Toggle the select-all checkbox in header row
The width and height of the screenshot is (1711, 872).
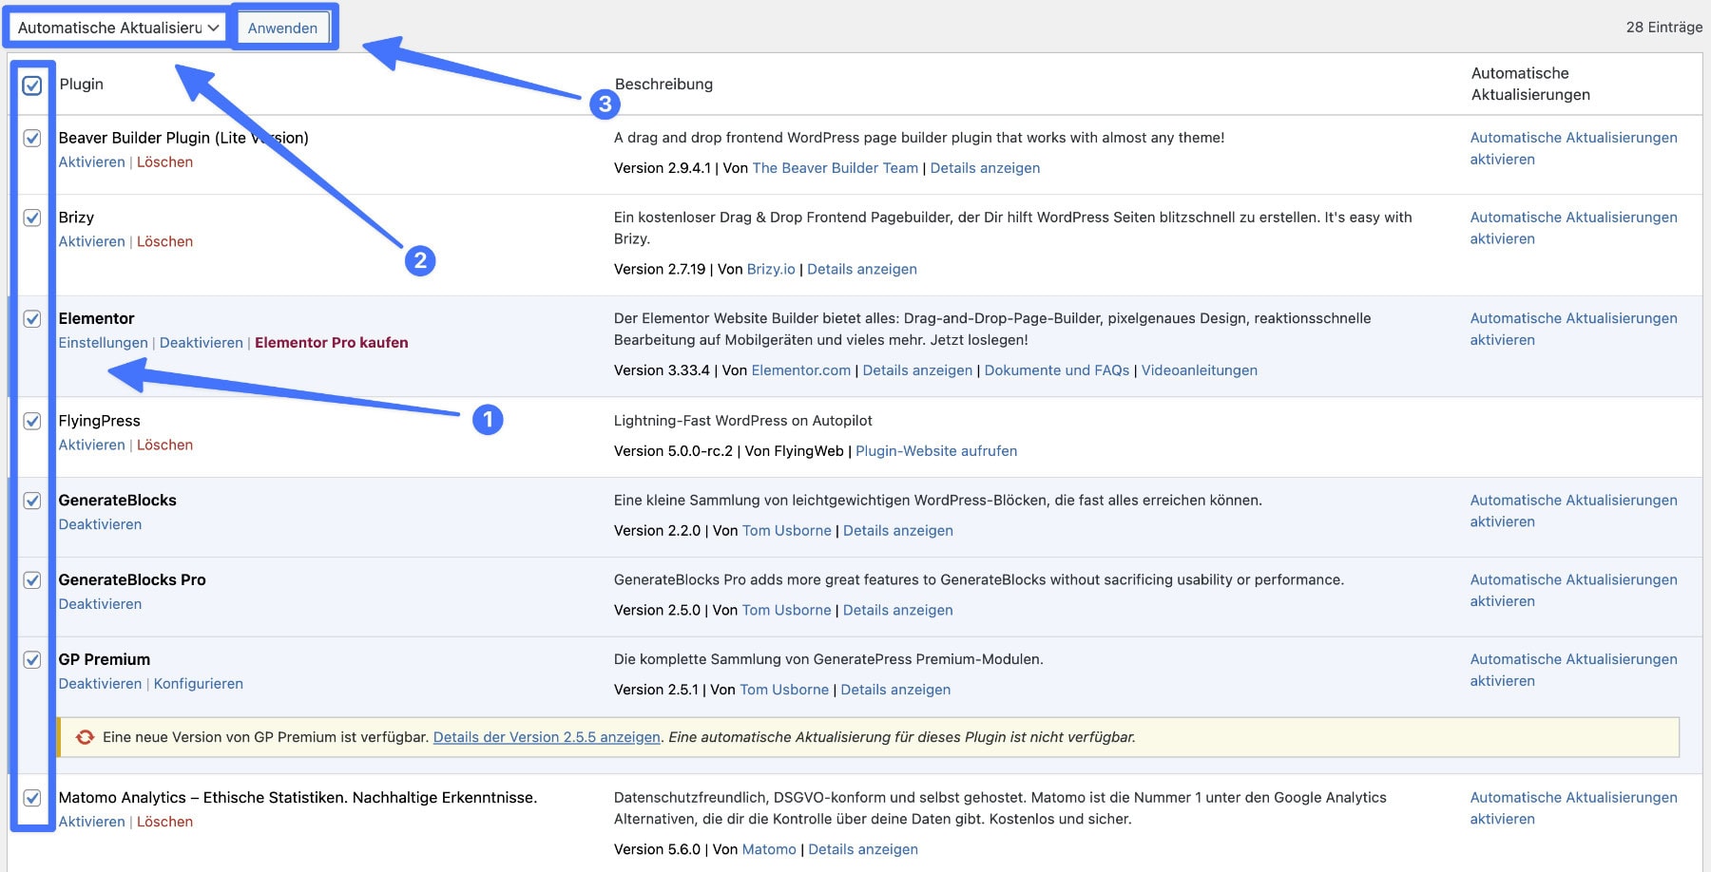31,86
